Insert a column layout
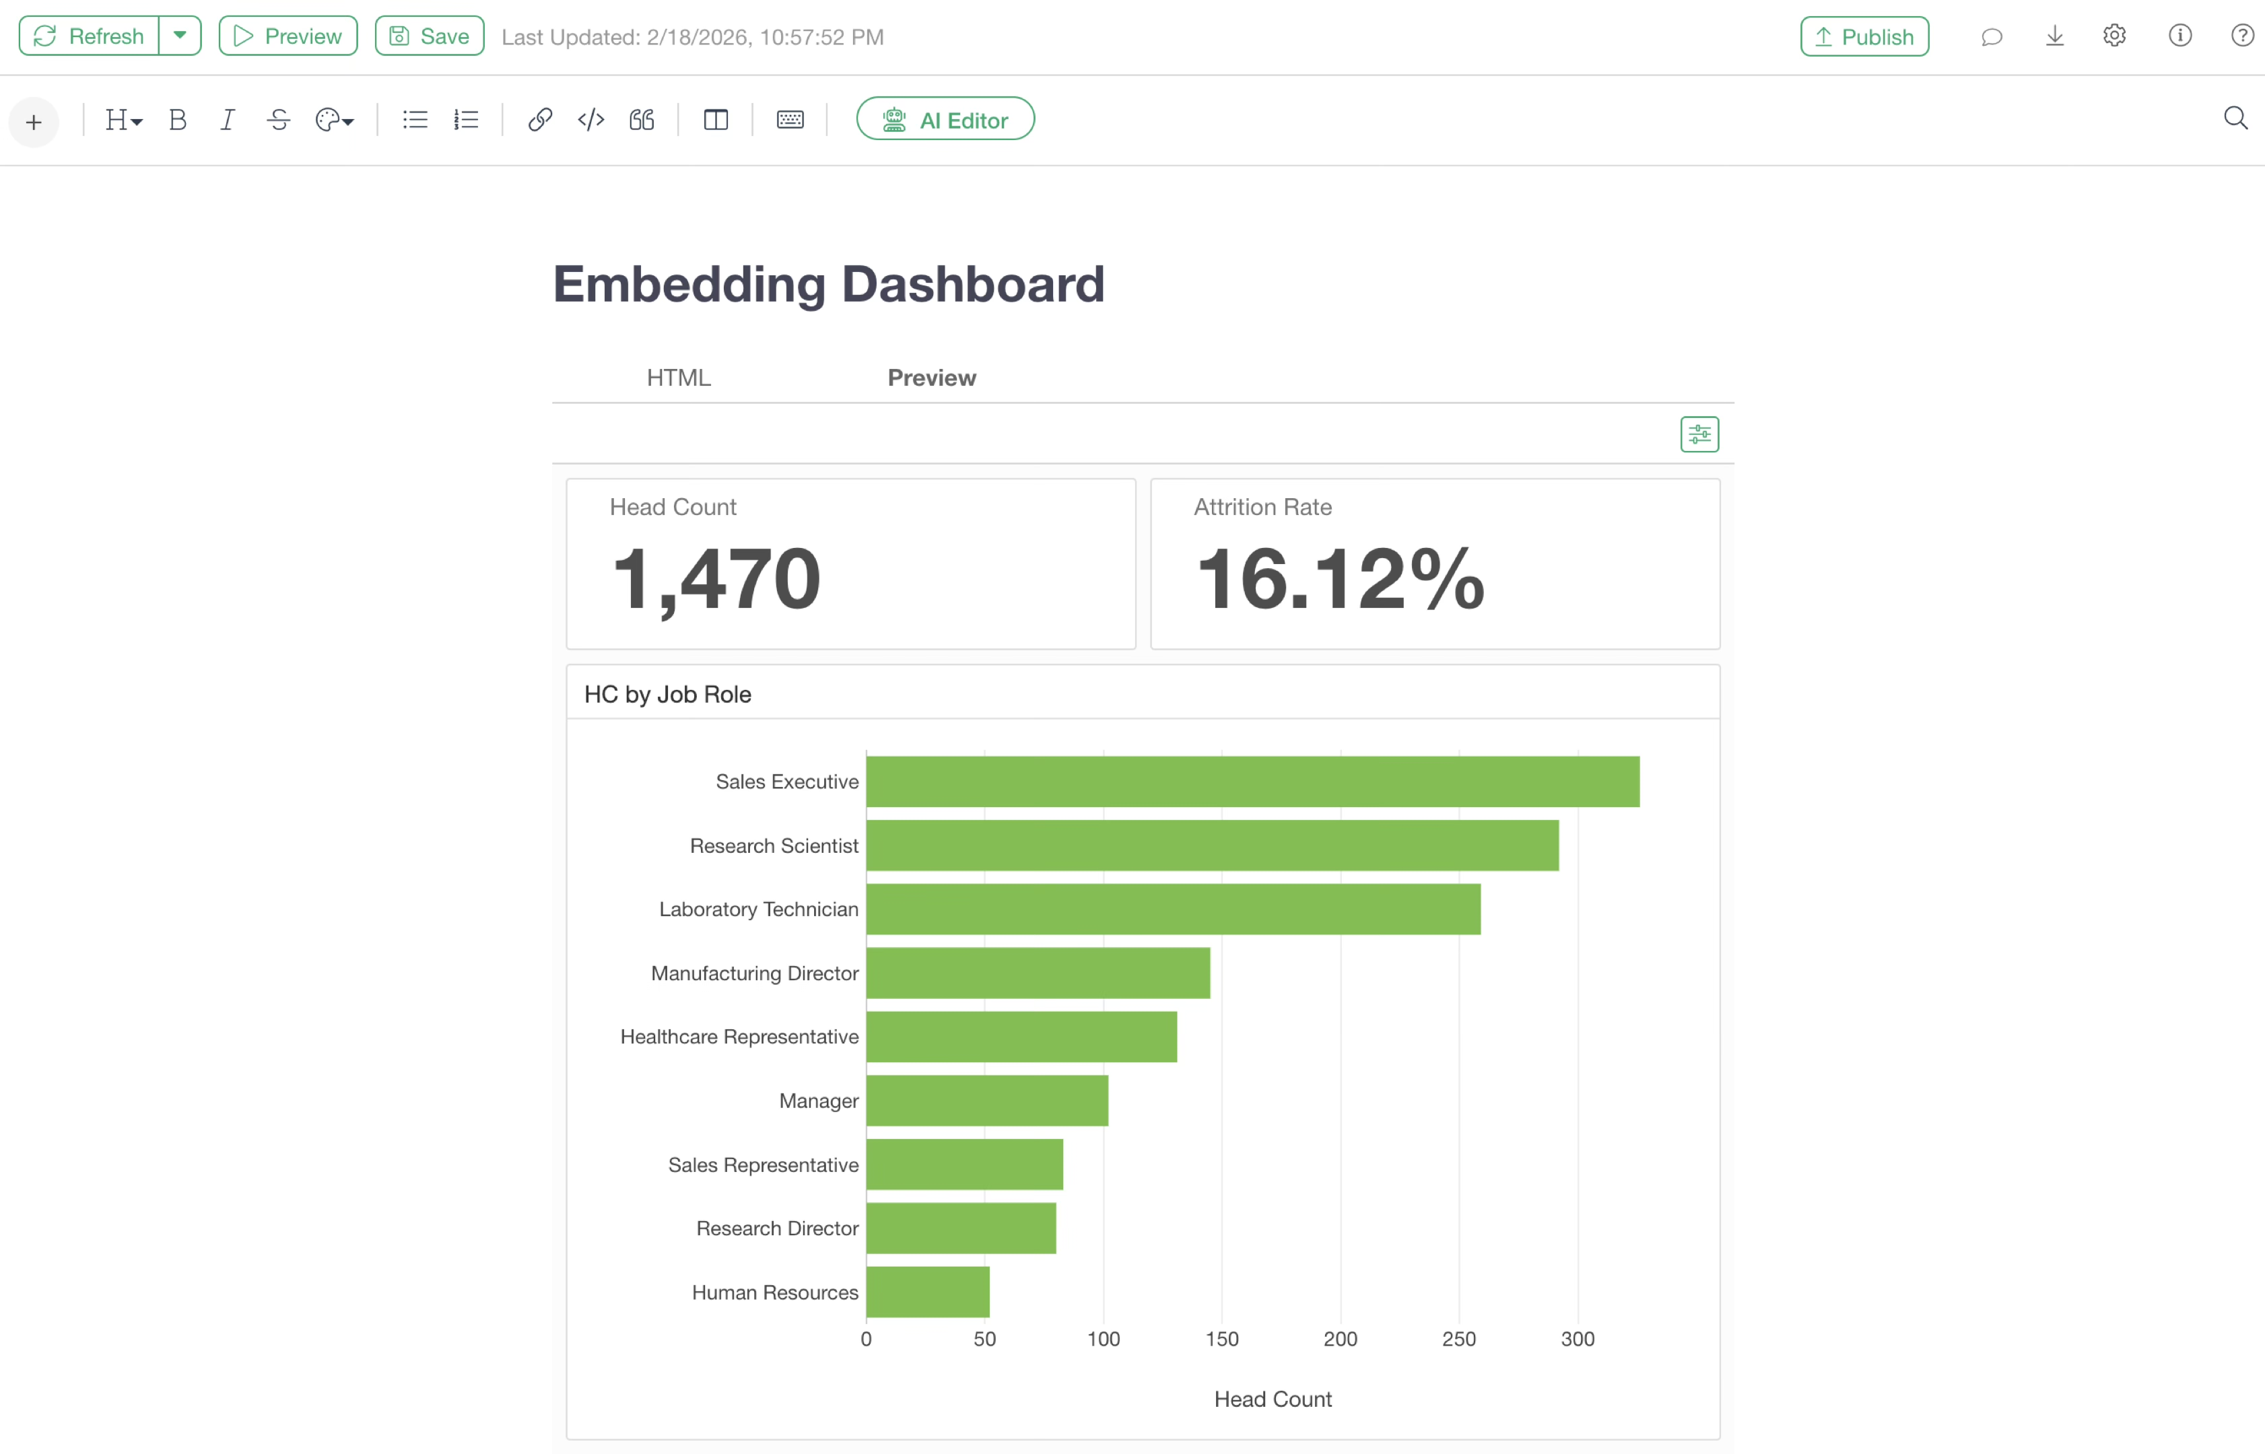This screenshot has height=1454, width=2265. 716,120
